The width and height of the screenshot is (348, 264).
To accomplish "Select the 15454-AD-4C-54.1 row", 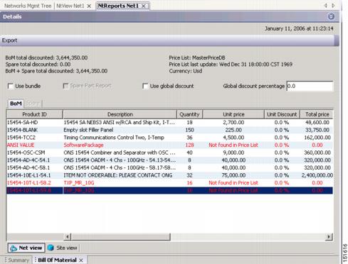I will point(169,160).
